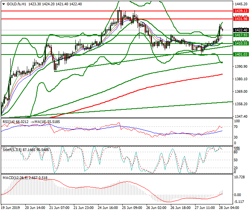
Task: Select the GOLD.fs,H1 symbol title text
Action: pos(16,4)
